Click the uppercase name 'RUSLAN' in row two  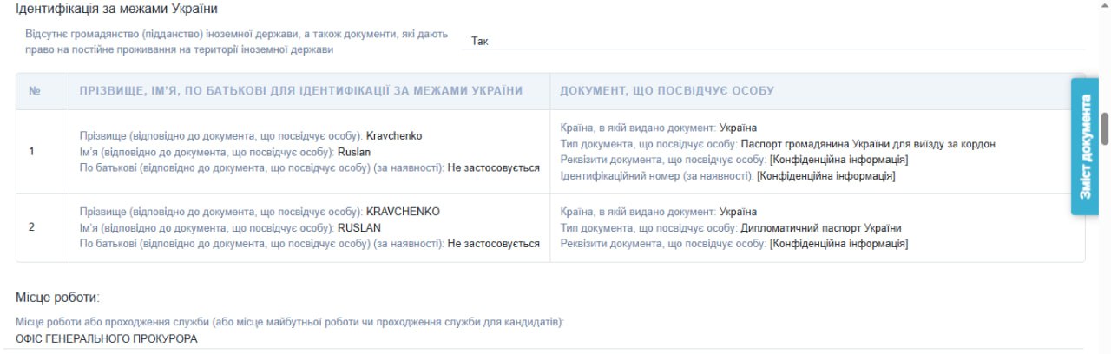point(359,227)
